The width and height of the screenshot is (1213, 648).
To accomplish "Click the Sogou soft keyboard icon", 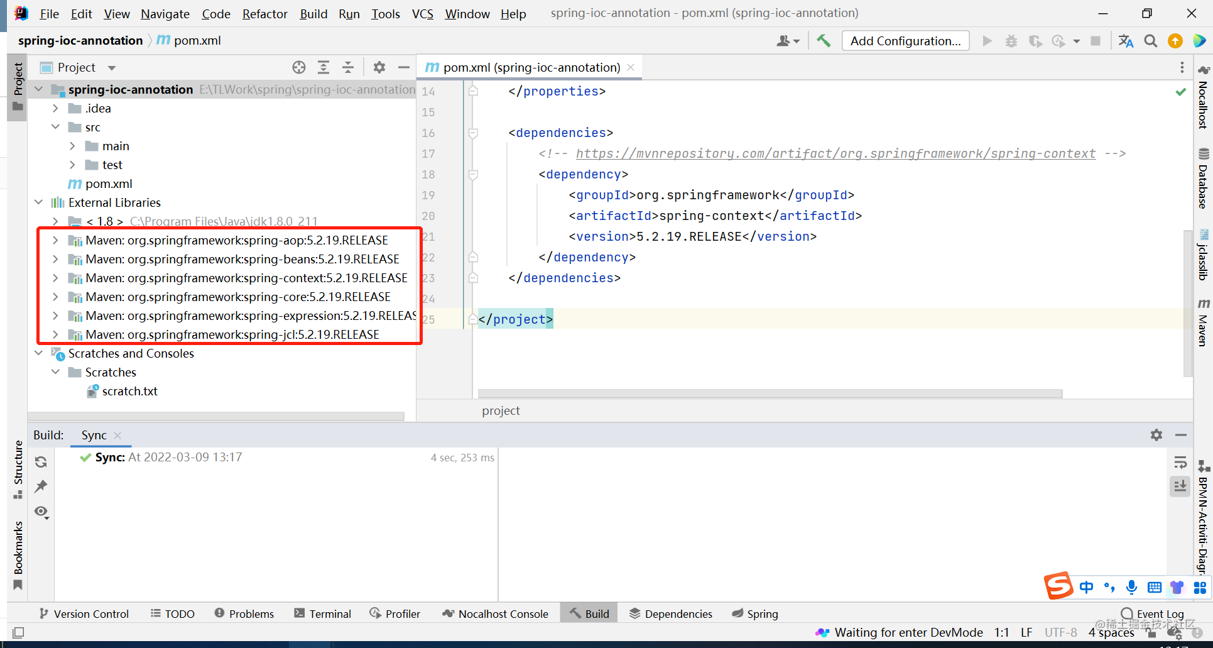I will pos(1155,588).
